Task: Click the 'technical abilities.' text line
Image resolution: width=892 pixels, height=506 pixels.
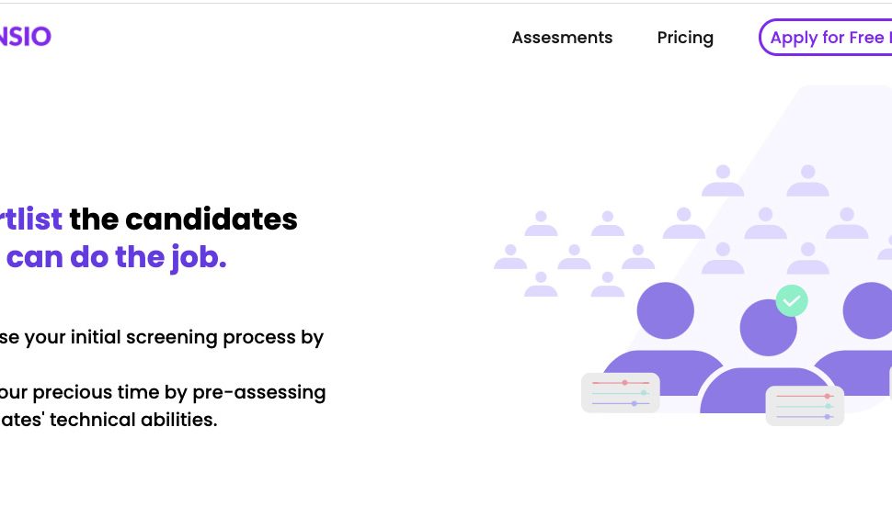Action: [x=109, y=420]
